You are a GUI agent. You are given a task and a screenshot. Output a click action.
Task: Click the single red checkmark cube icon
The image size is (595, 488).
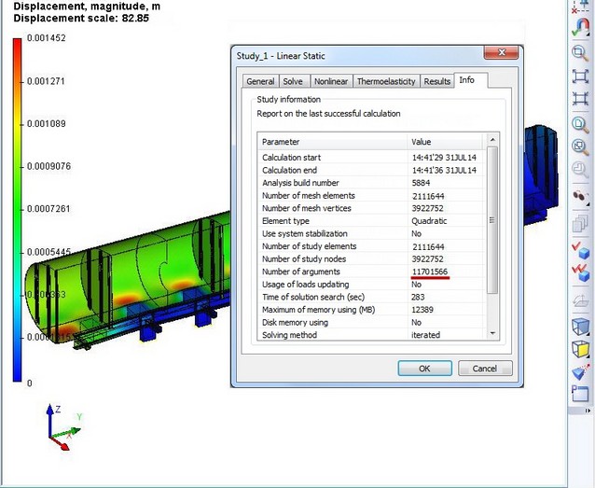point(580,248)
